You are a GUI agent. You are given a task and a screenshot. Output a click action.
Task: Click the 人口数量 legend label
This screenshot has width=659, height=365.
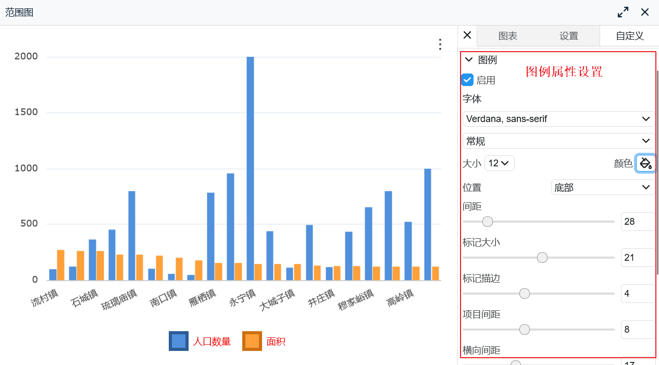(212, 342)
